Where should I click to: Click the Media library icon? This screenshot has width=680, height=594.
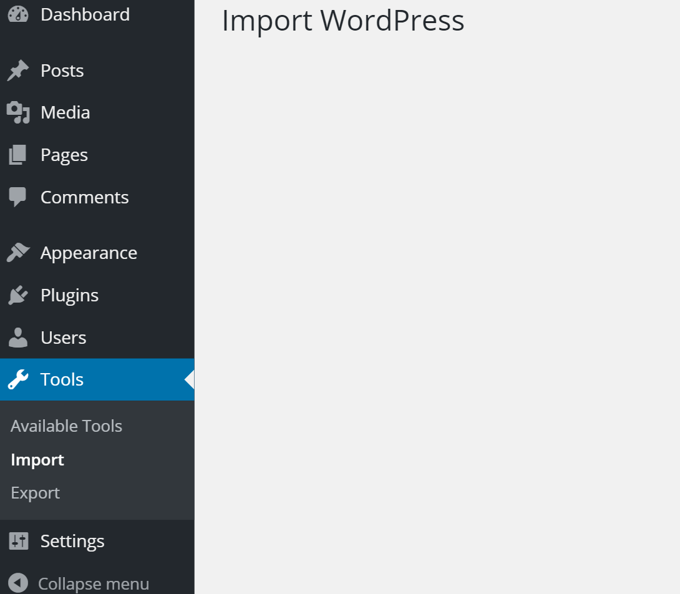click(x=16, y=112)
